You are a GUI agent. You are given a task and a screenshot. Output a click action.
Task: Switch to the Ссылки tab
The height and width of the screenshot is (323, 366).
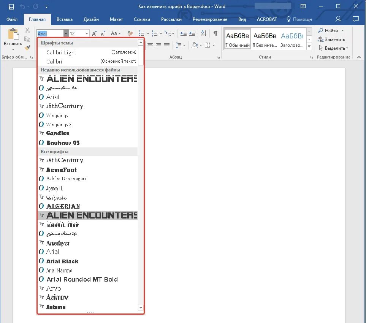[142, 19]
